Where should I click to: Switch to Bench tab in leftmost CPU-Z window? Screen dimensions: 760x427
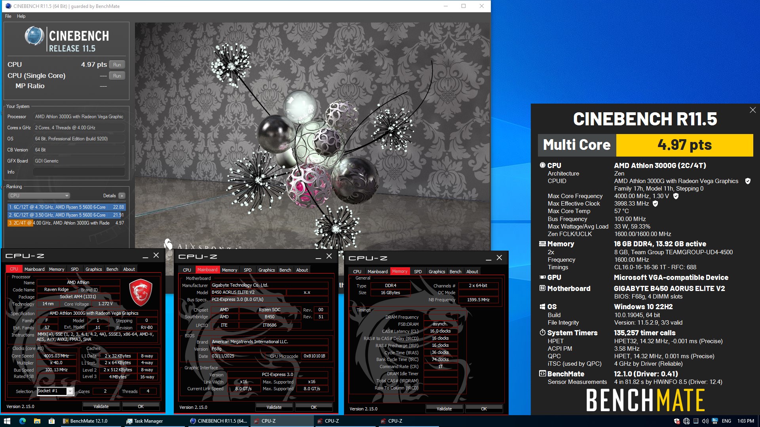[x=112, y=269]
